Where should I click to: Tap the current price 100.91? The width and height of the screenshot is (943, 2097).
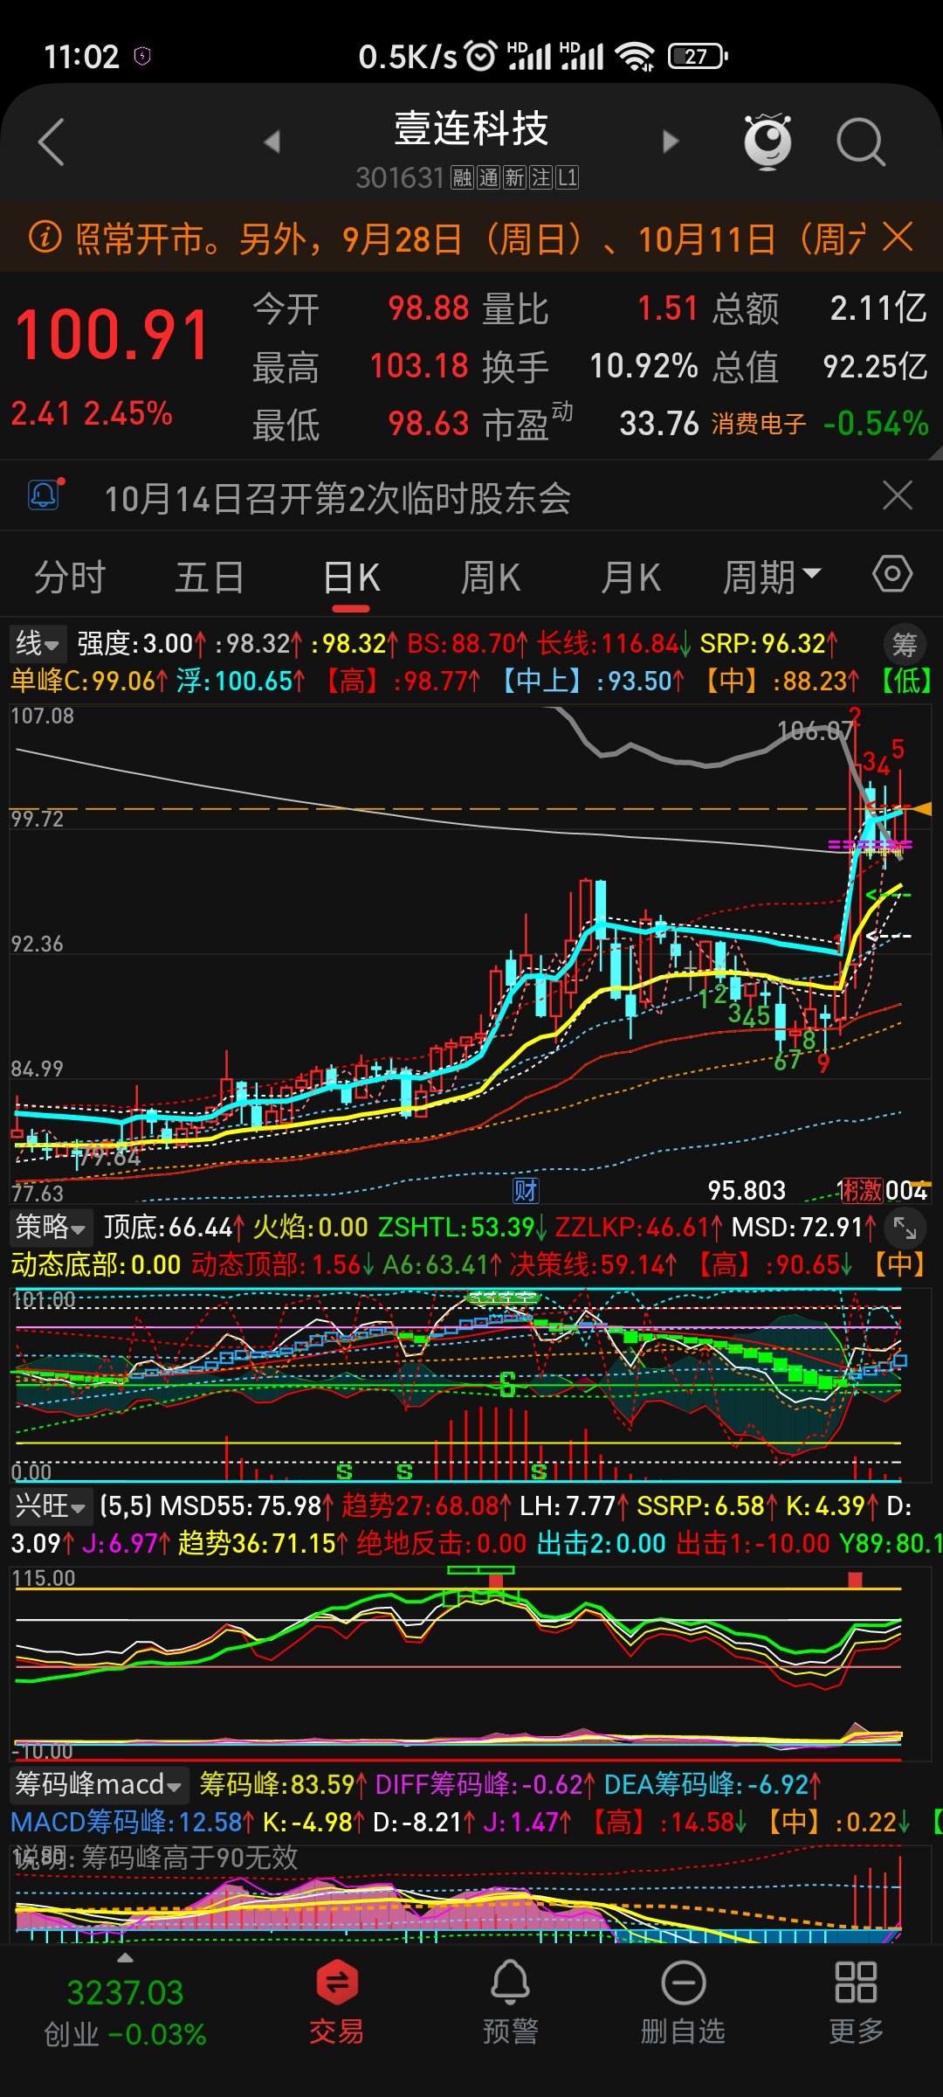[x=113, y=335]
